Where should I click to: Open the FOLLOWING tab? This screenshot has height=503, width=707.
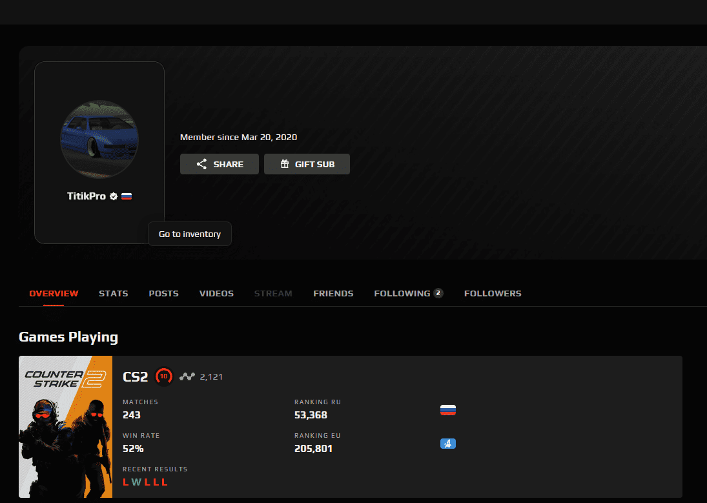pos(402,293)
